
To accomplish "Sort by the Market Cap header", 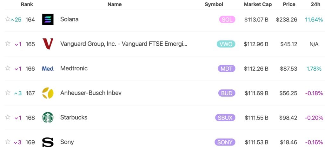I will 258,4.
